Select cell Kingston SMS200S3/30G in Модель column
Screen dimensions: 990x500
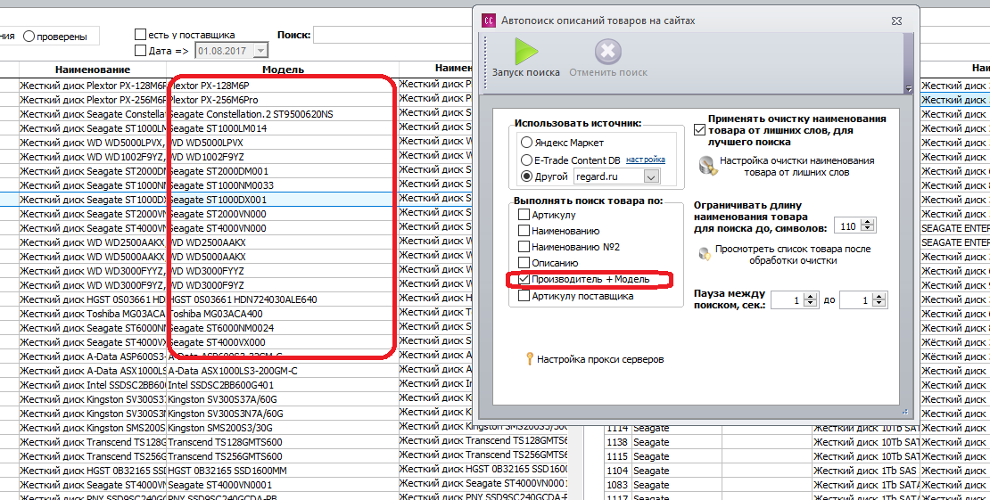coord(283,428)
